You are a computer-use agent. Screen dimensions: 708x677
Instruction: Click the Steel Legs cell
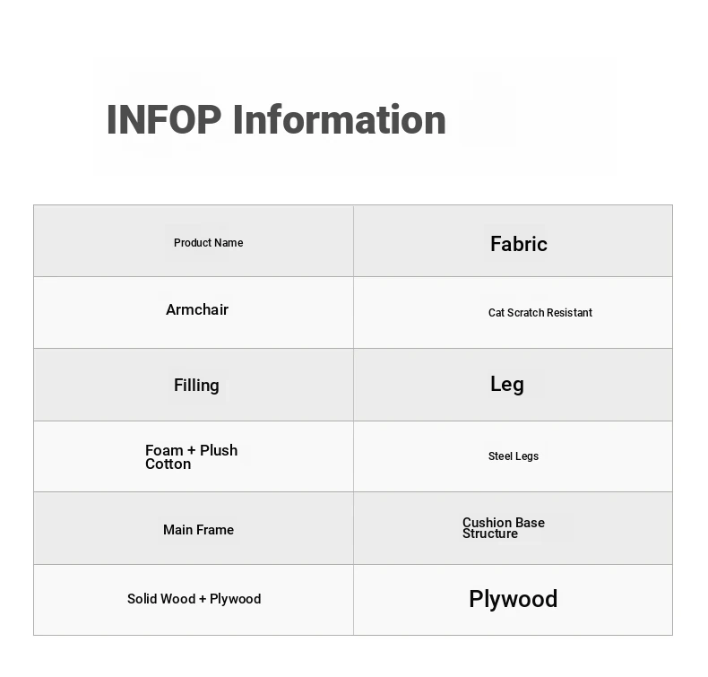[x=513, y=456]
